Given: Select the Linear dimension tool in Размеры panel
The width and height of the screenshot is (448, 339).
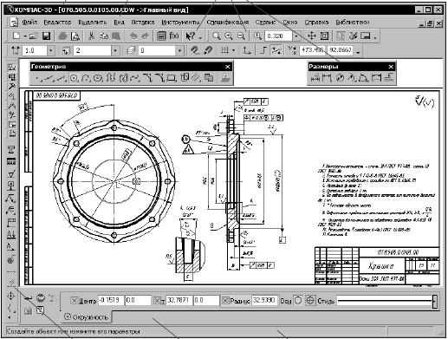Looking at the screenshot, I should 327,77.
